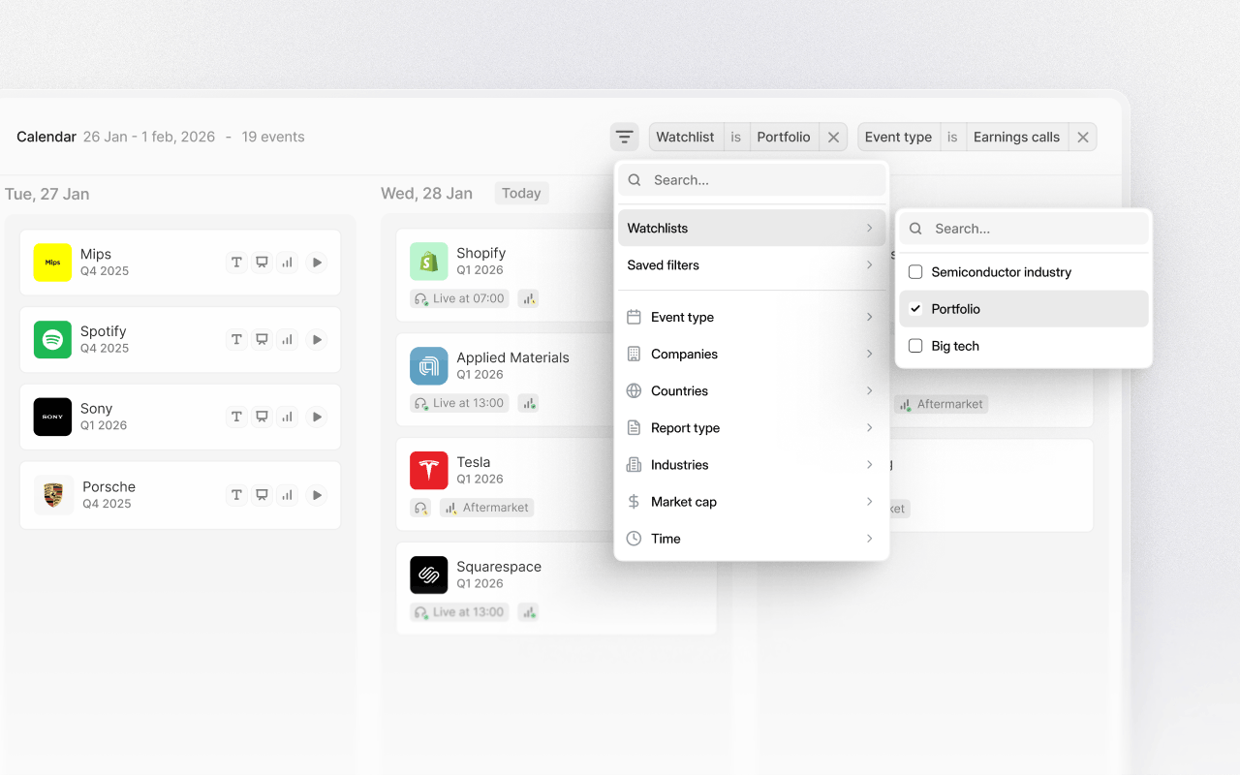Click the chart badge on Squarespace card
The image size is (1240, 775).
click(528, 612)
